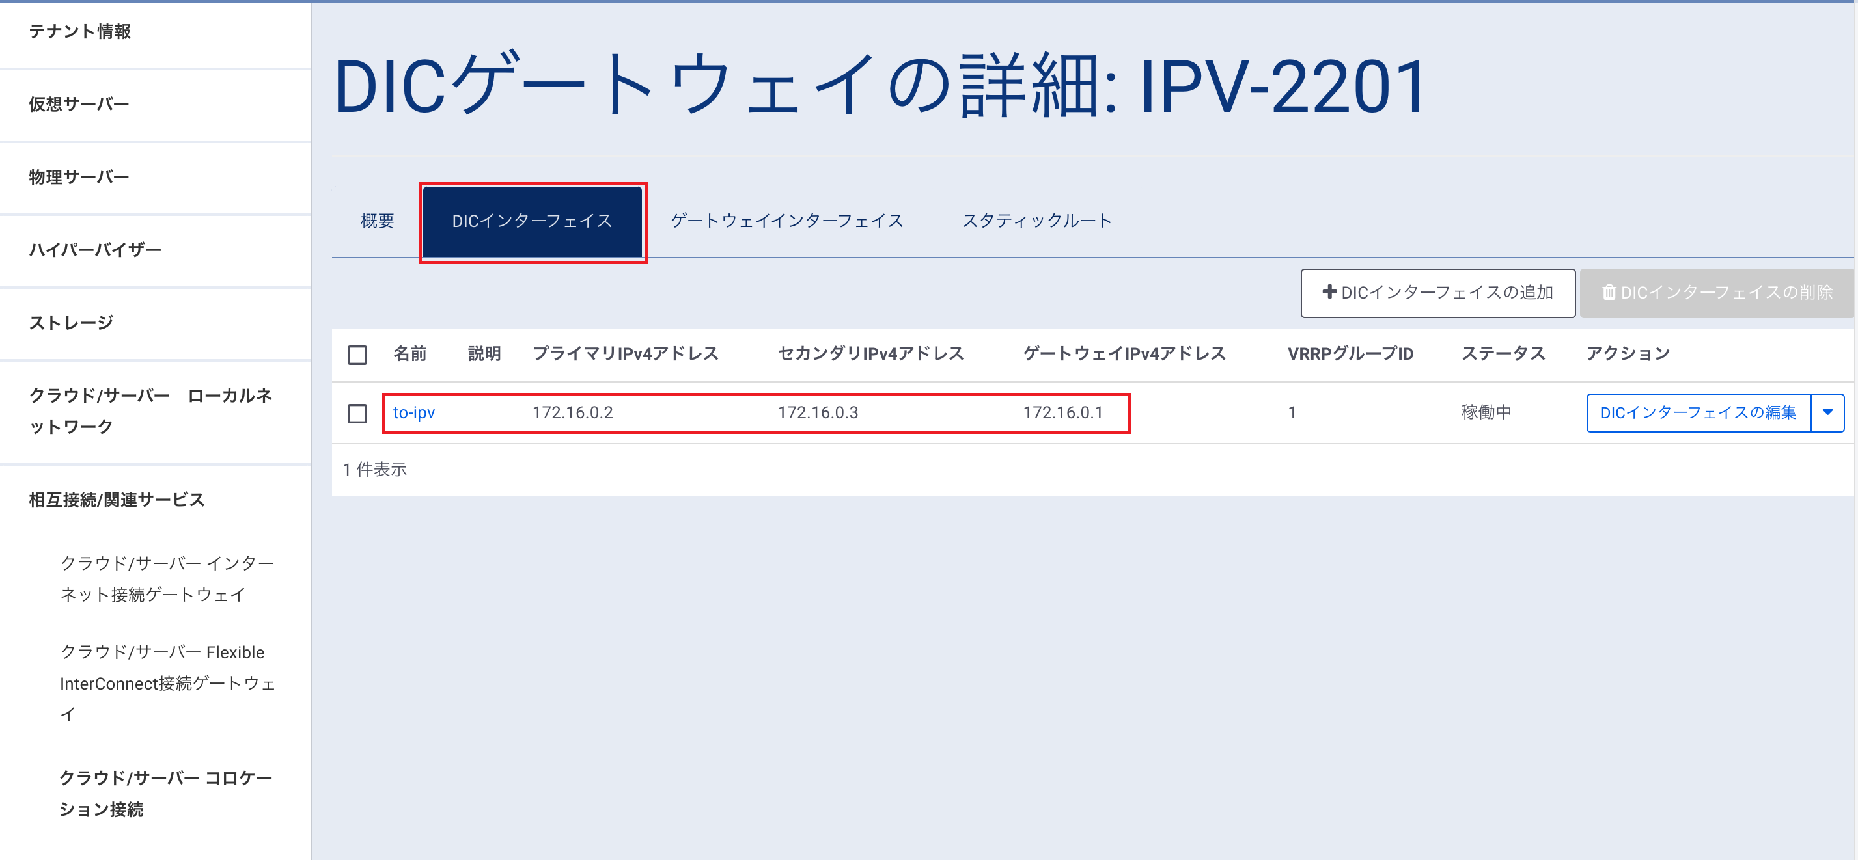
Task: Click the plus icon on the Add DIC Interface button
Action: click(x=1329, y=292)
